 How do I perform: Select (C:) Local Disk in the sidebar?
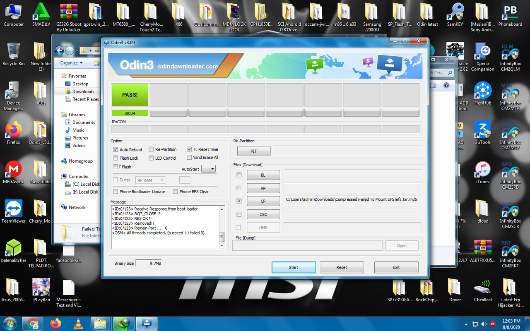(86, 184)
